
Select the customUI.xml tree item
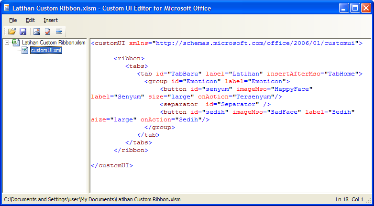(46, 50)
